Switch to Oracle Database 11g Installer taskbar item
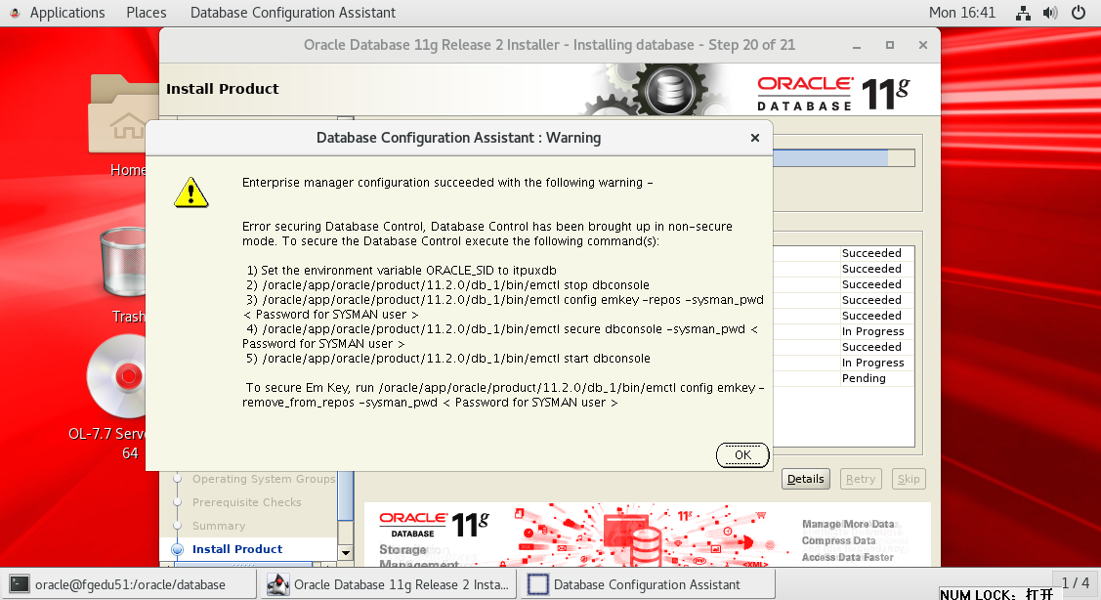Screen dimensions: 1101x600 tap(389, 584)
